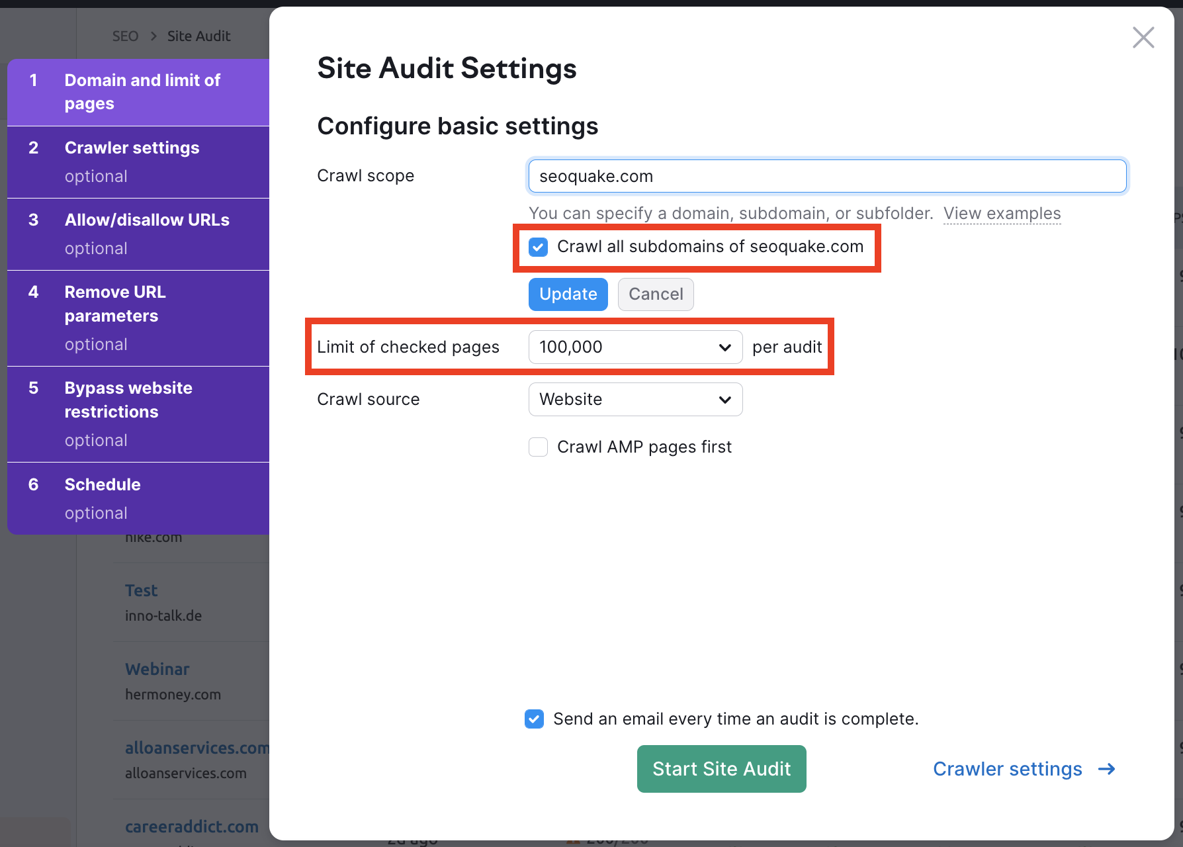Open the Crawl source dropdown

click(635, 400)
